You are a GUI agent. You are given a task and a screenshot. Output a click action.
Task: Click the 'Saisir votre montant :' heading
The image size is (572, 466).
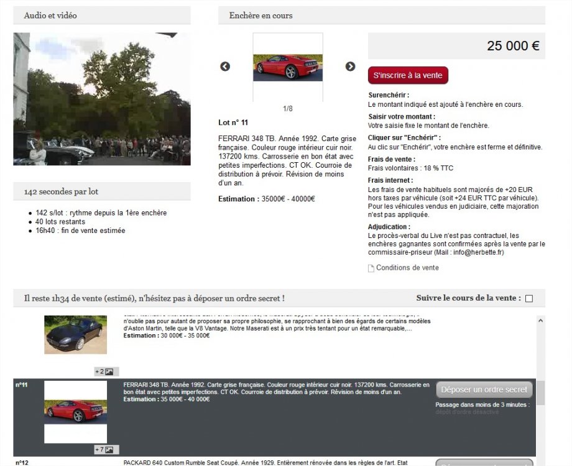401,117
